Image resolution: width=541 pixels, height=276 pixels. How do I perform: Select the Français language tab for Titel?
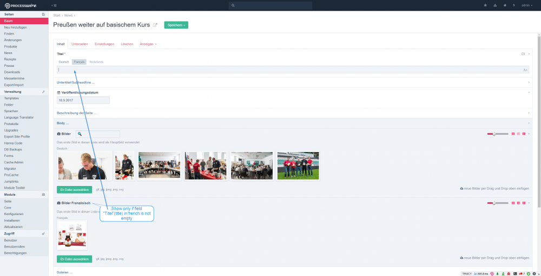pos(79,62)
